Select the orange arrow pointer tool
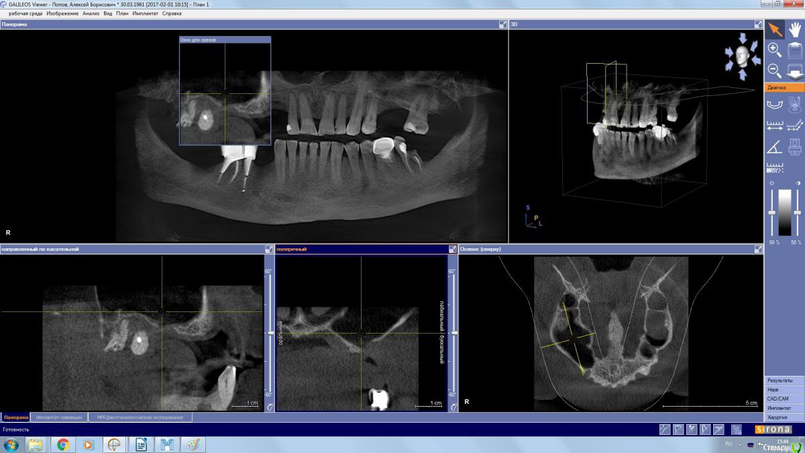805x453 pixels. pos(775,30)
